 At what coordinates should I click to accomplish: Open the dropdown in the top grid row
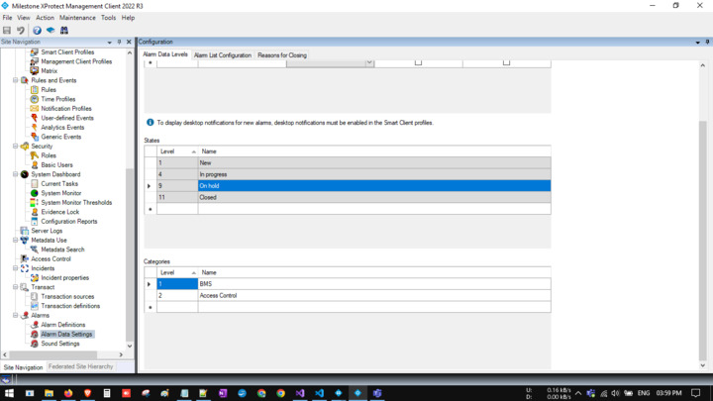point(369,62)
